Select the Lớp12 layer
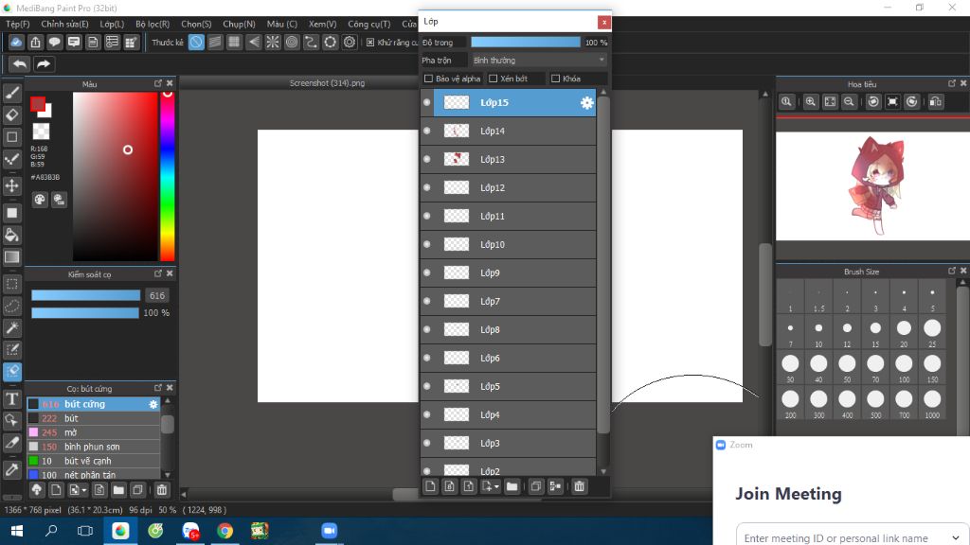Screen dimensions: 970x545 [x=508, y=188]
